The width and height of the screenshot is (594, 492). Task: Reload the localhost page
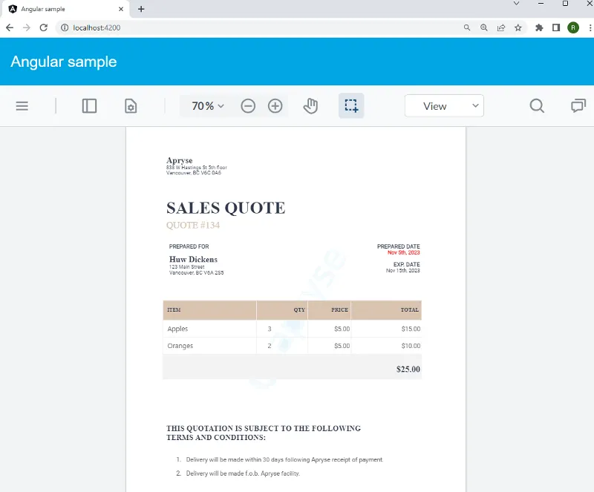point(44,27)
